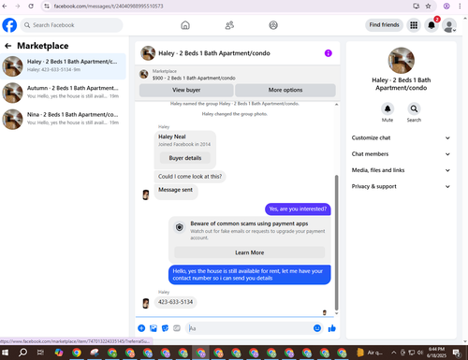This screenshot has height=360, width=468.
Task: Click Learn More on scam warning
Action: [250, 252]
